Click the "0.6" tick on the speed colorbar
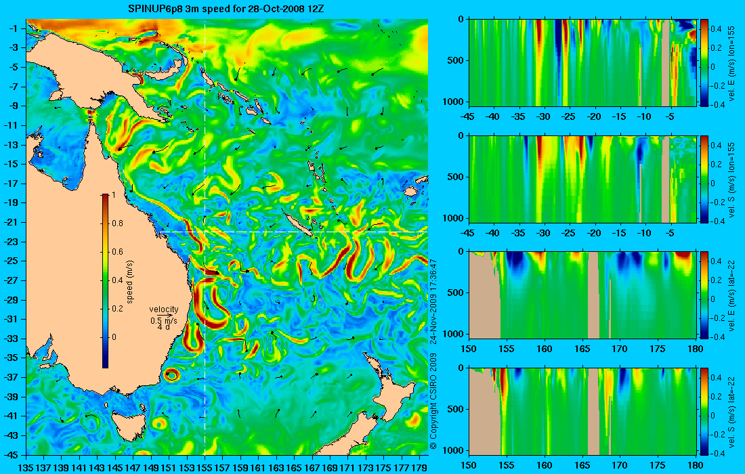The height and width of the screenshot is (474, 745). point(117,252)
